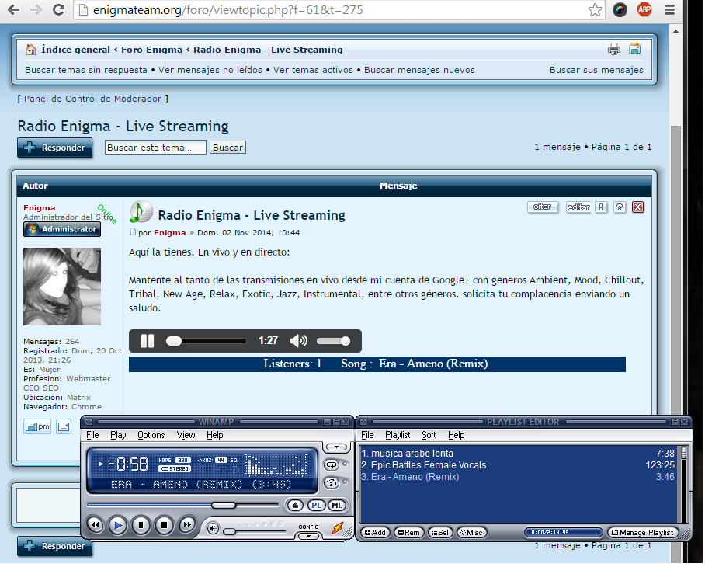Click the Winamp Play button

(117, 526)
